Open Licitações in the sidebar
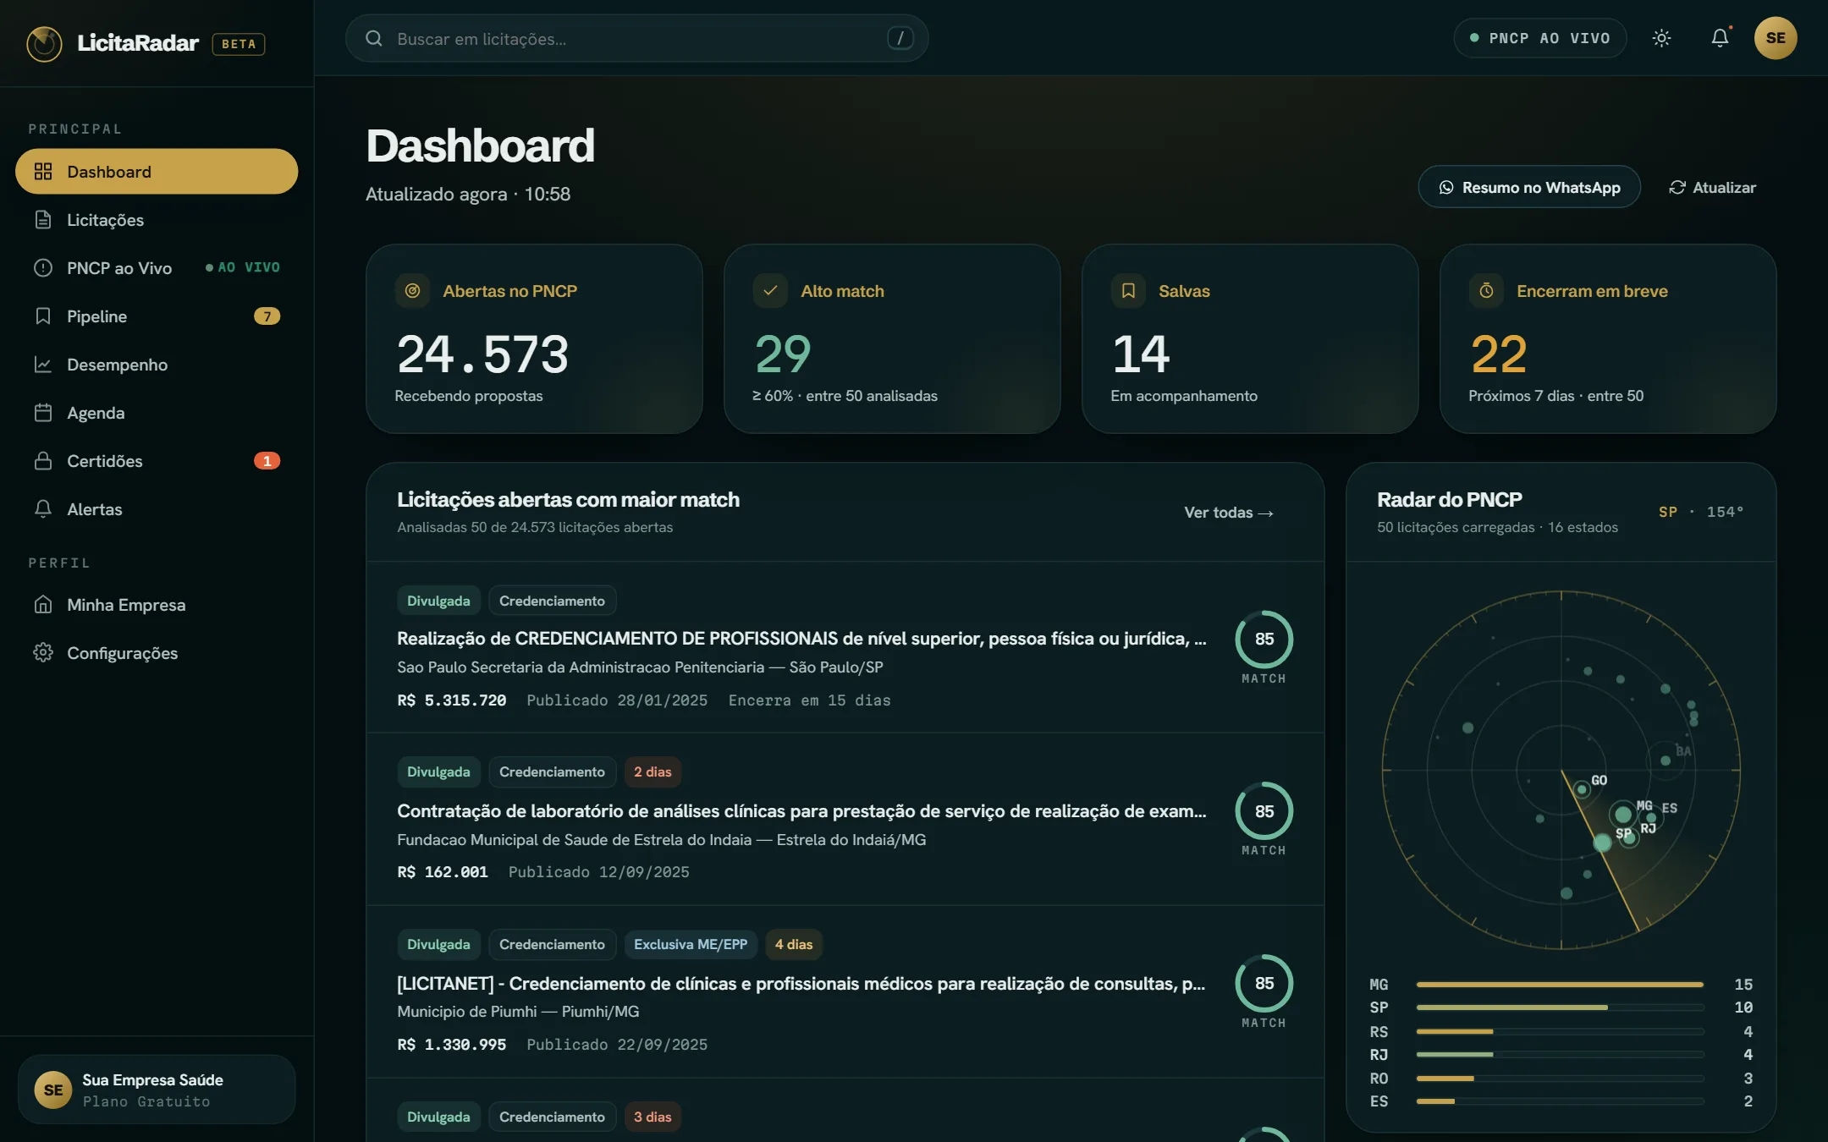Screen dimensions: 1828x1142 tap(157, 220)
